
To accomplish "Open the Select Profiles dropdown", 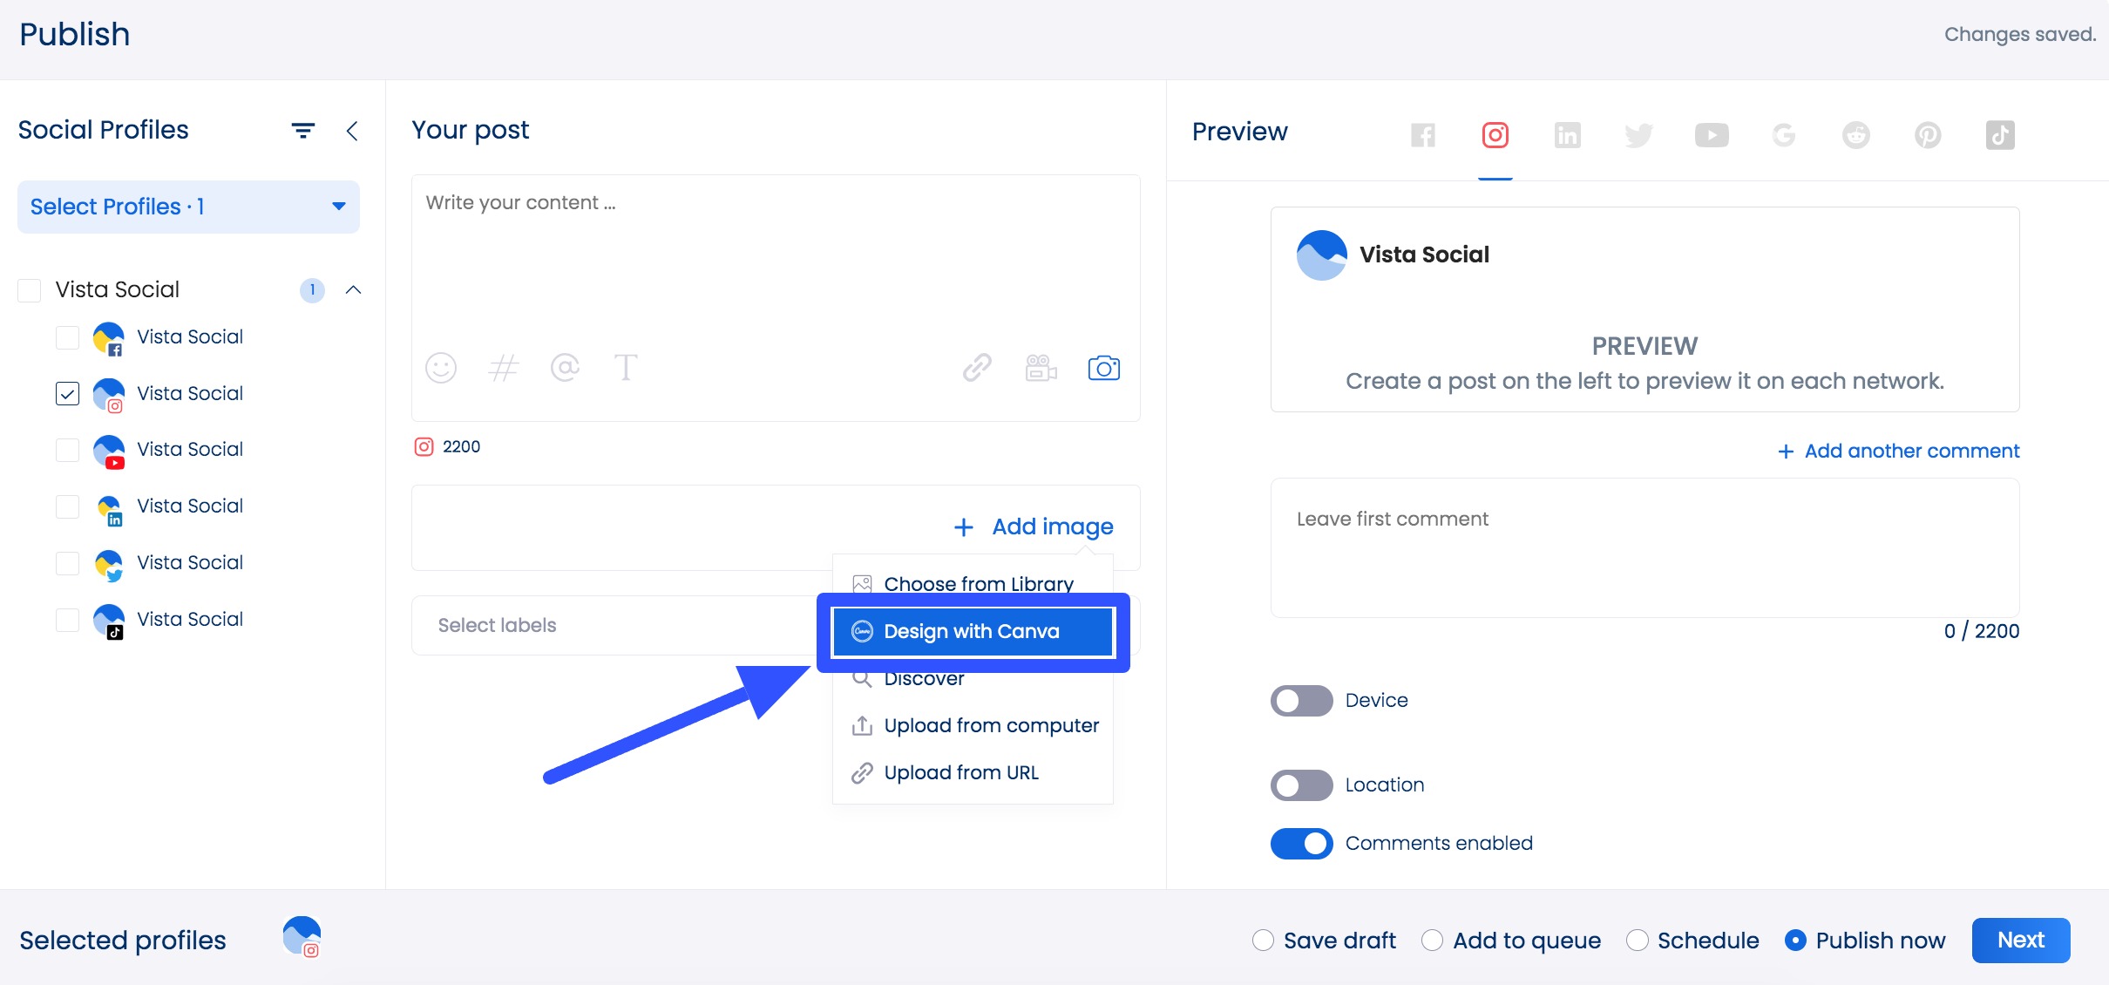I will click(x=187, y=207).
